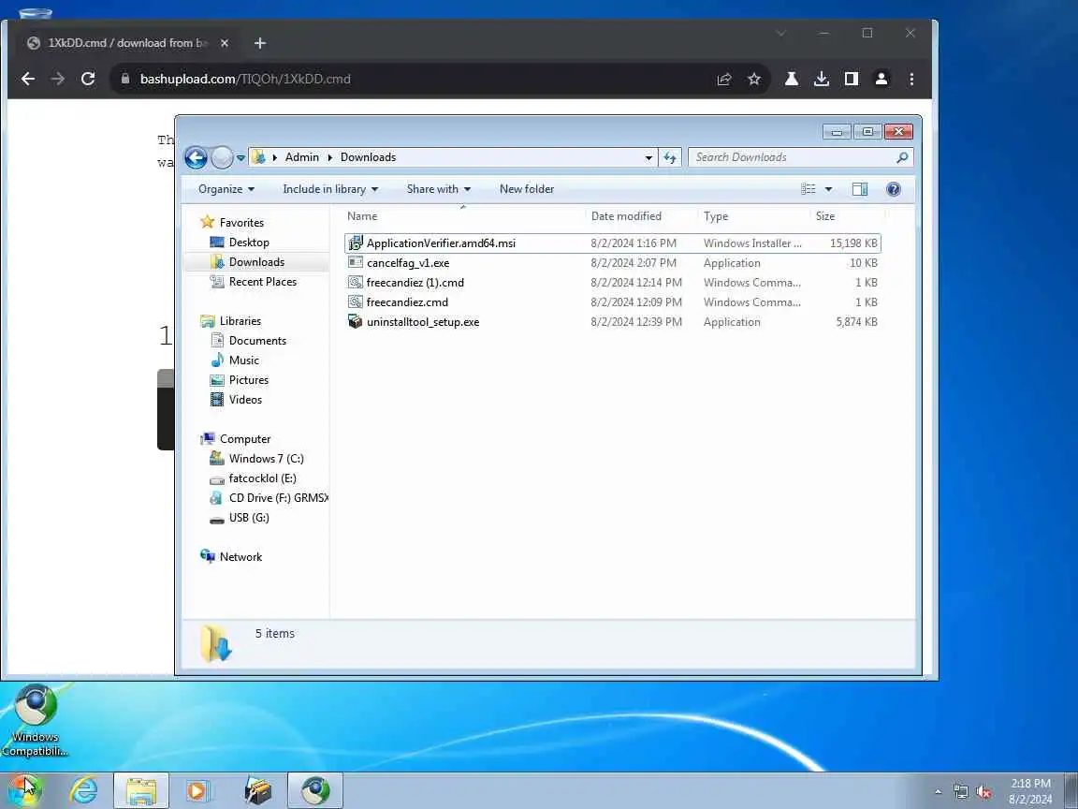The width and height of the screenshot is (1078, 809).
Task: Click the browser share page icon
Action: tap(724, 79)
